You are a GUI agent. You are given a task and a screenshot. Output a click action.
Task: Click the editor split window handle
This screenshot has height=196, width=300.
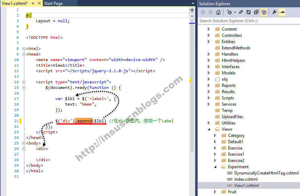point(192,10)
